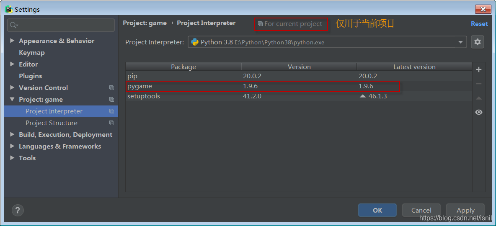Select the setuptools package row
This screenshot has height=226, width=496.
[x=299, y=96]
